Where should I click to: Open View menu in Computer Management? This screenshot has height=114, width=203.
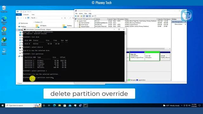click(x=86, y=13)
